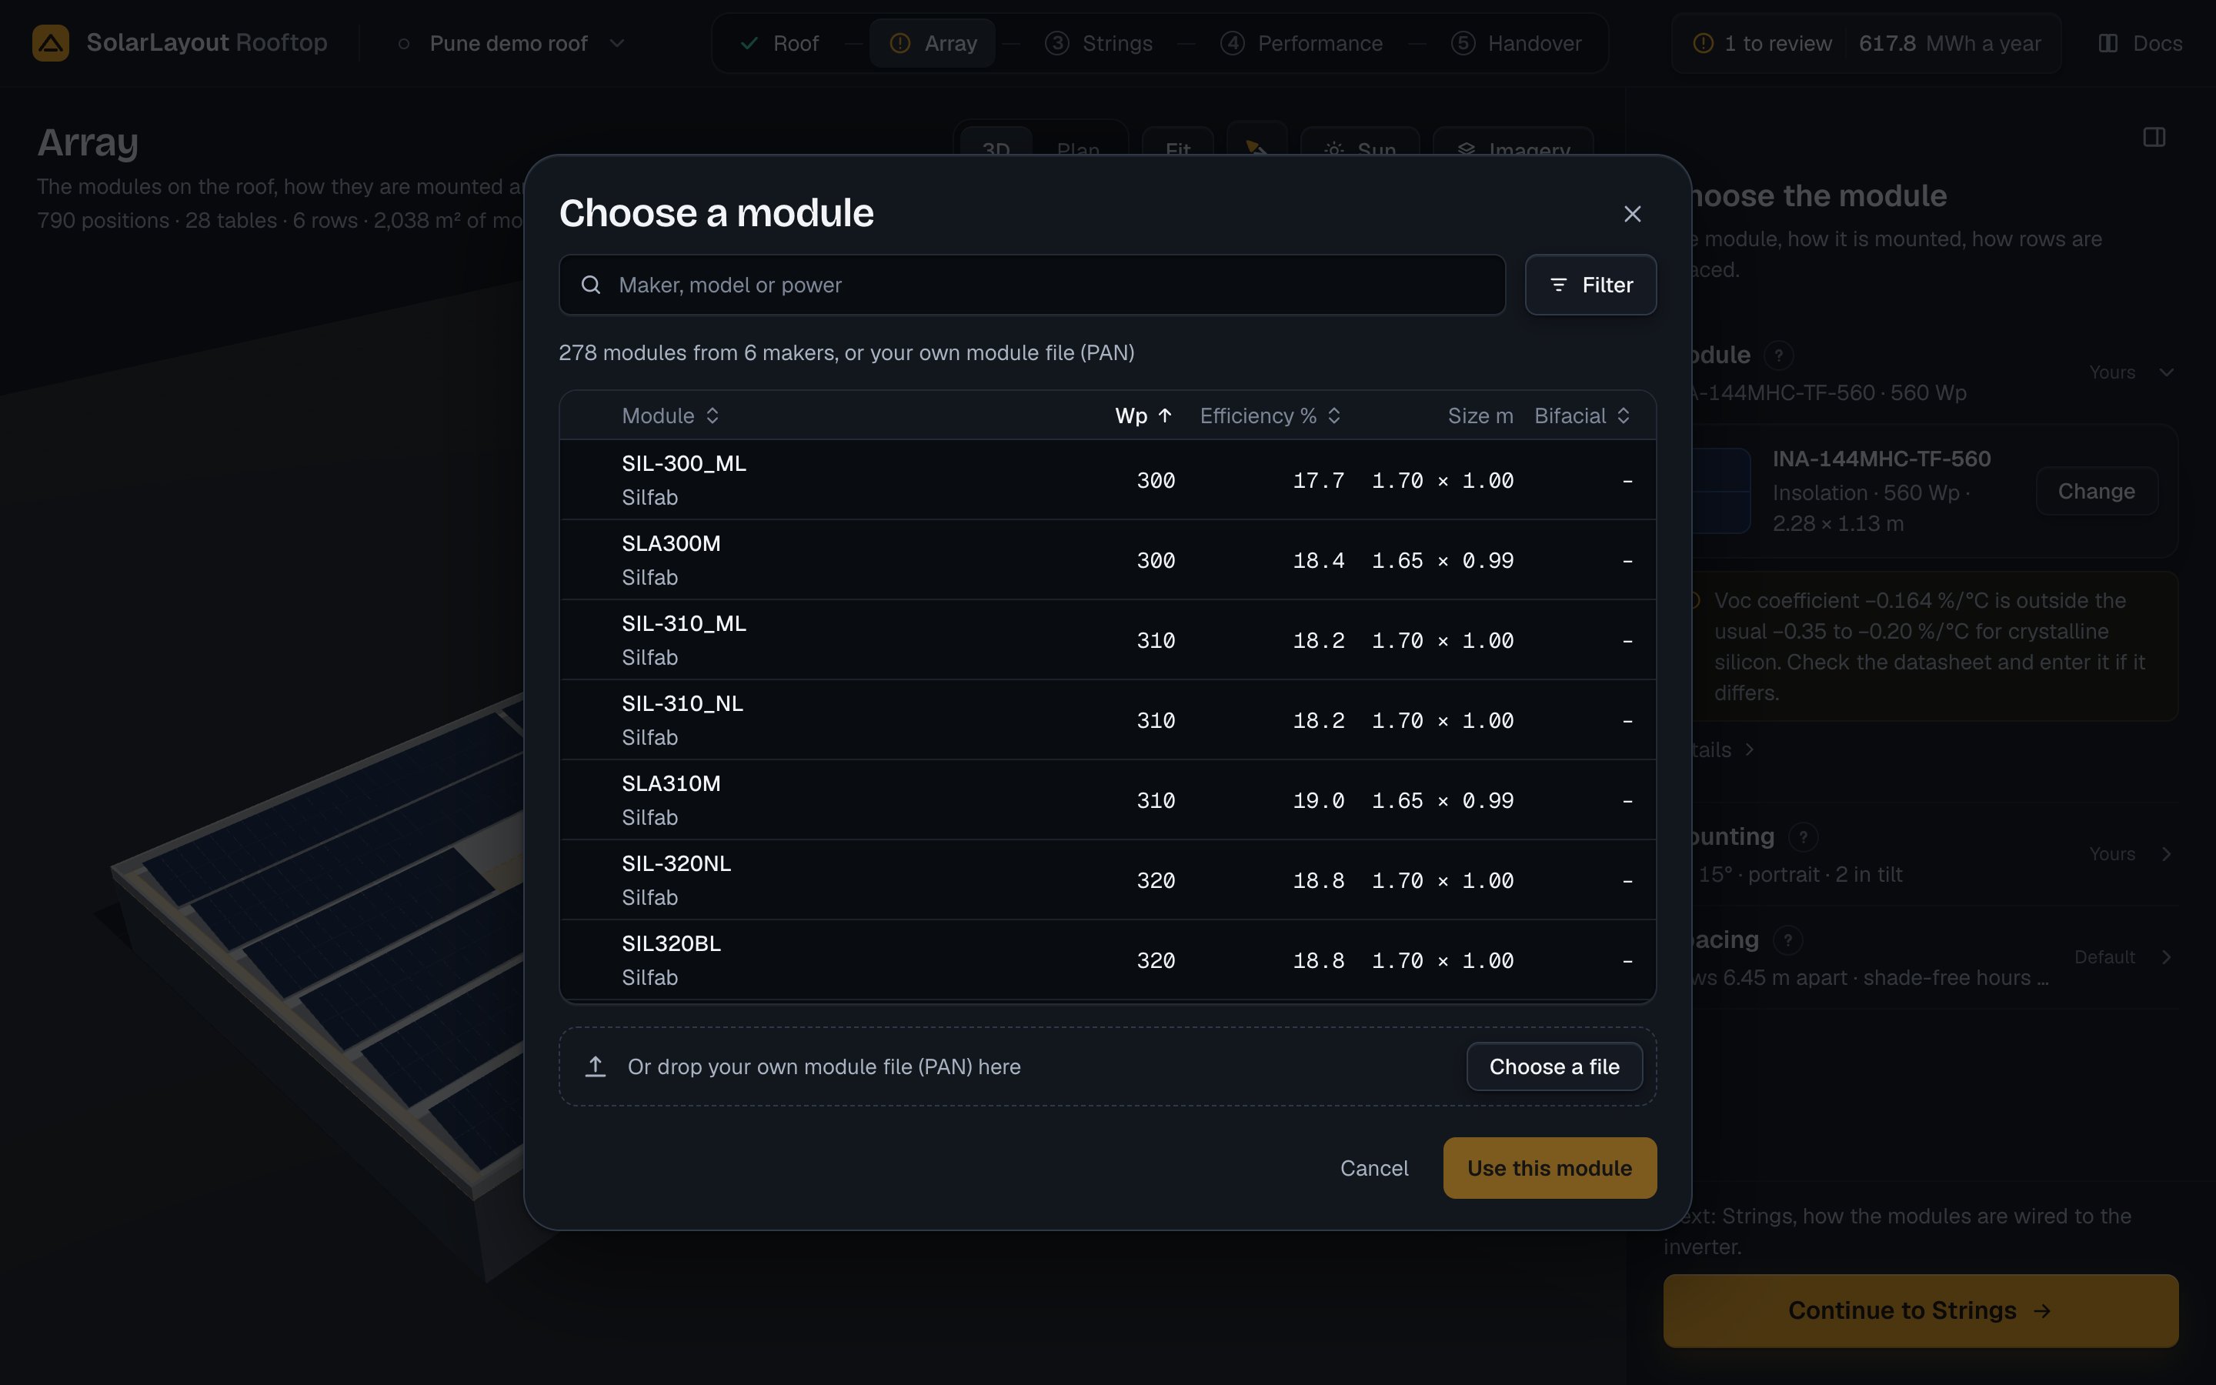Select the SIL-310_ML module row

[x=1108, y=640]
